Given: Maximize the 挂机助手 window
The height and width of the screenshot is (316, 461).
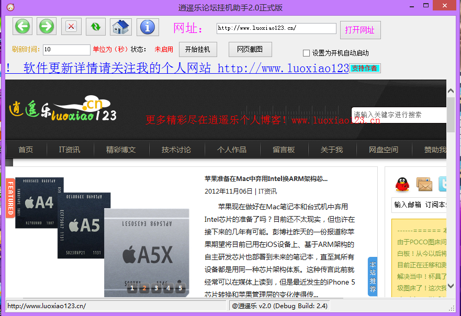Looking at the screenshot, I should point(426,6).
